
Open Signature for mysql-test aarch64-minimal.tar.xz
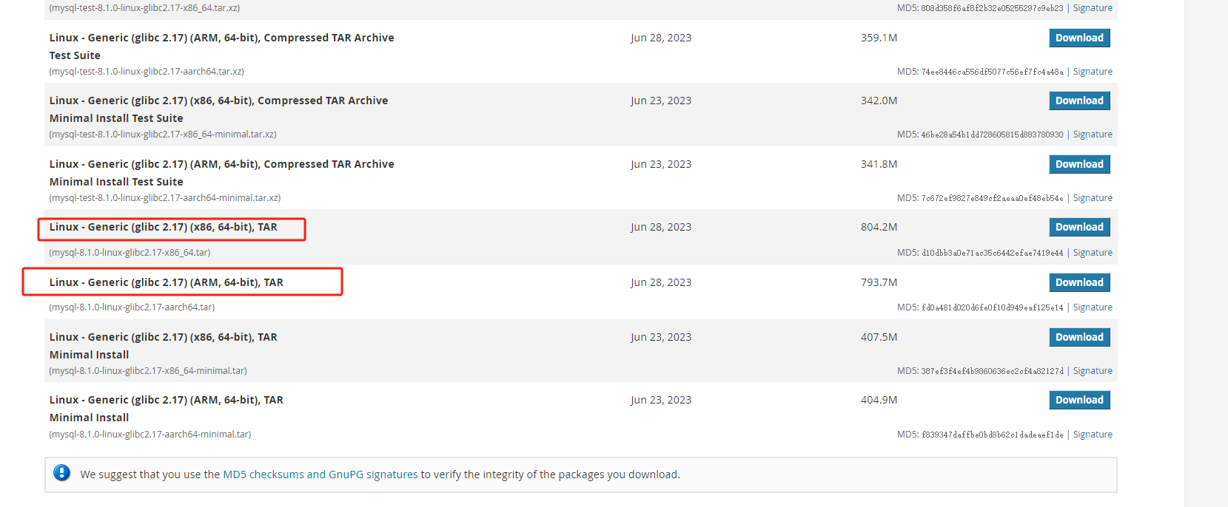pyautogui.click(x=1093, y=198)
